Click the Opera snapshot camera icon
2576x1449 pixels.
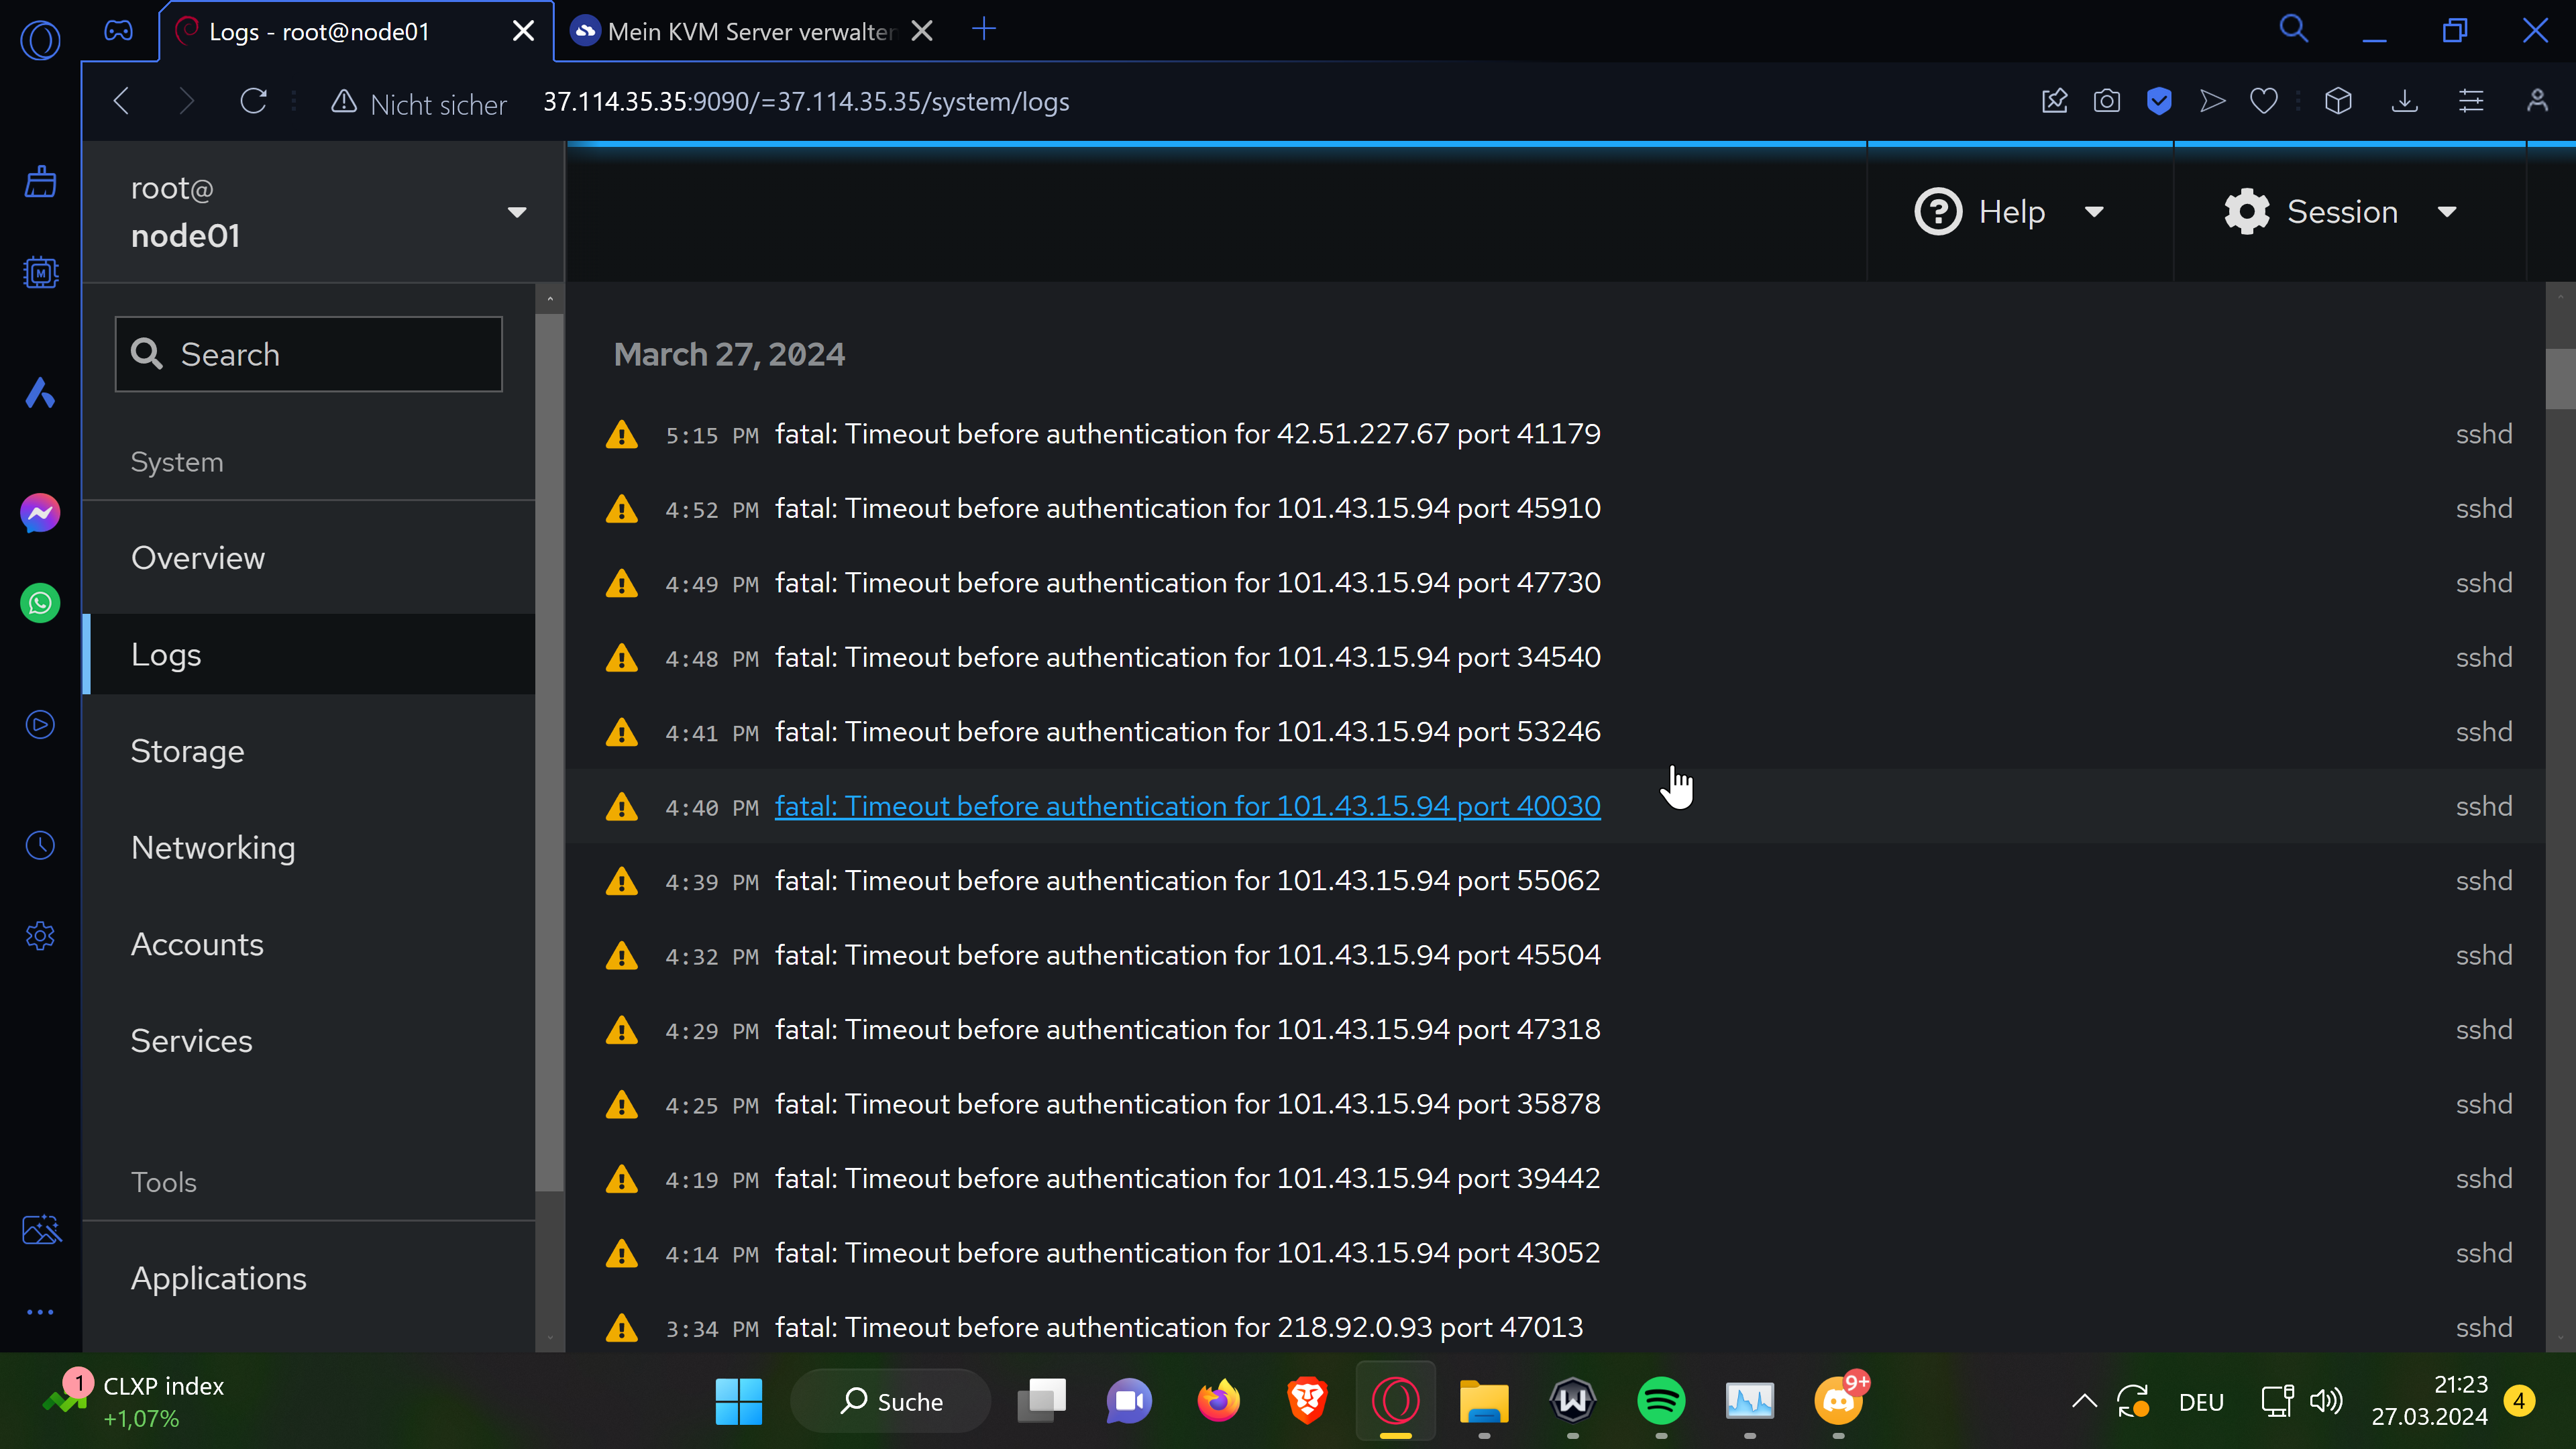click(x=2106, y=101)
